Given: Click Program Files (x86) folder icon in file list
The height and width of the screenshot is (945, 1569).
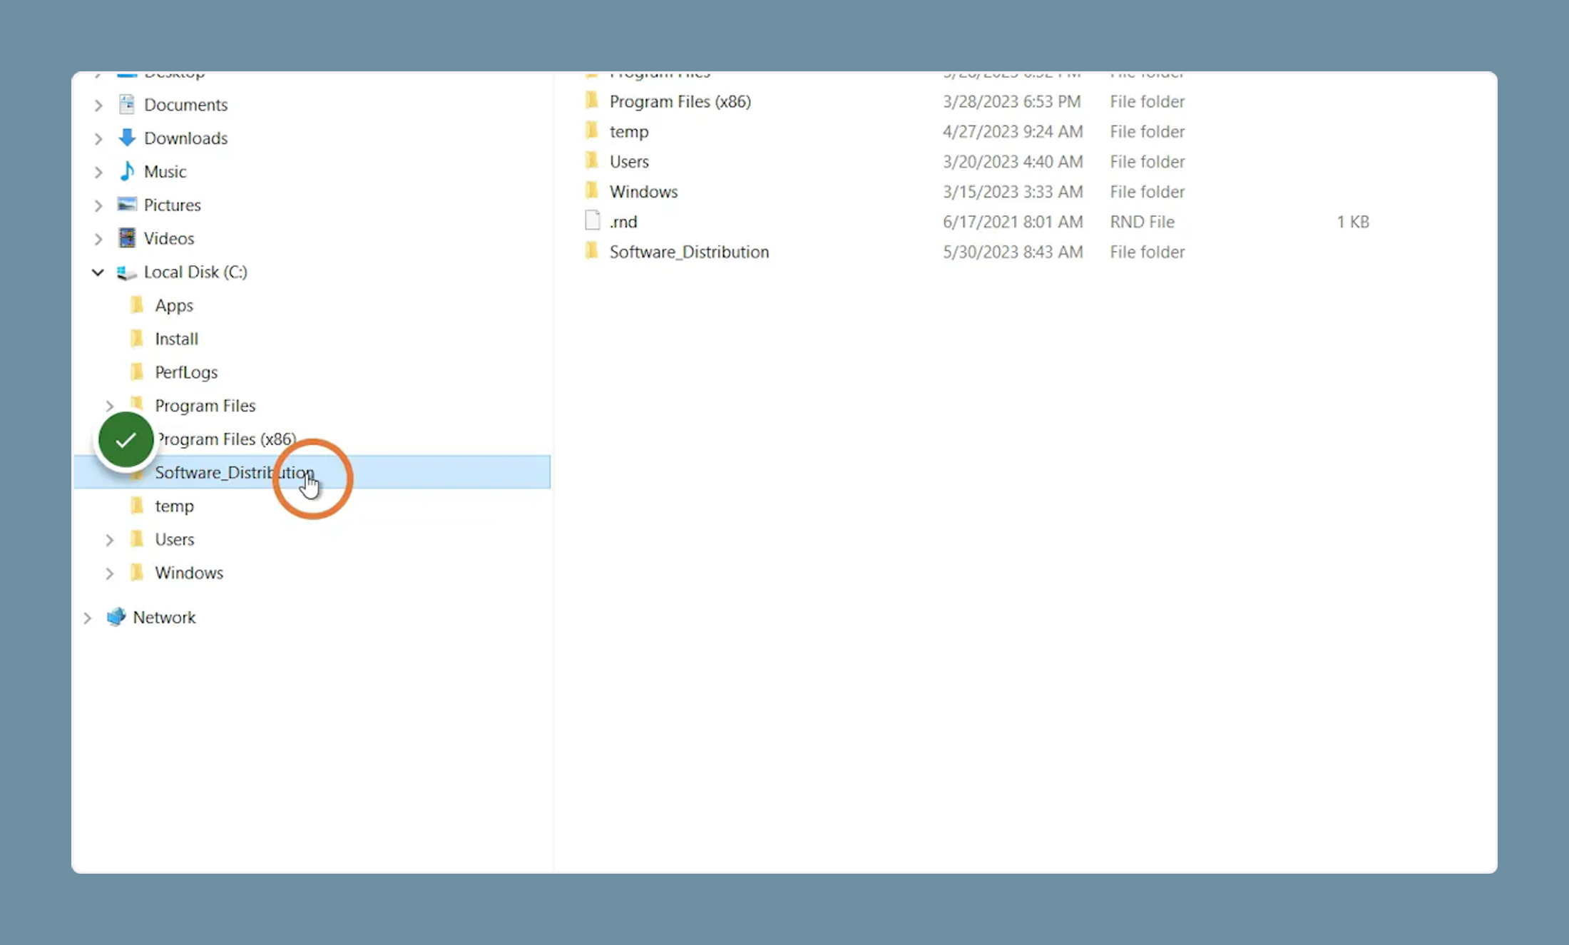Looking at the screenshot, I should (x=591, y=101).
